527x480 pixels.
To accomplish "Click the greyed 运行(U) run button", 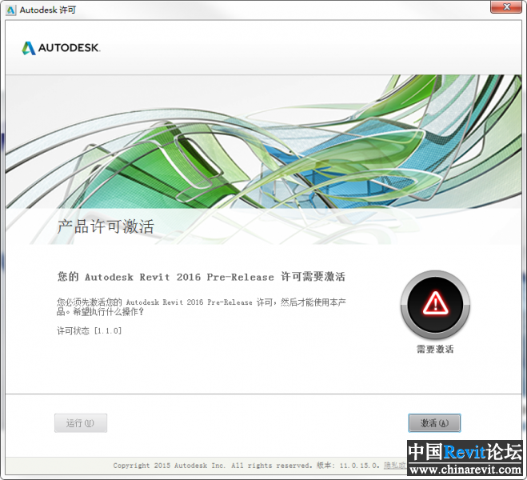I will pyautogui.click(x=81, y=423).
